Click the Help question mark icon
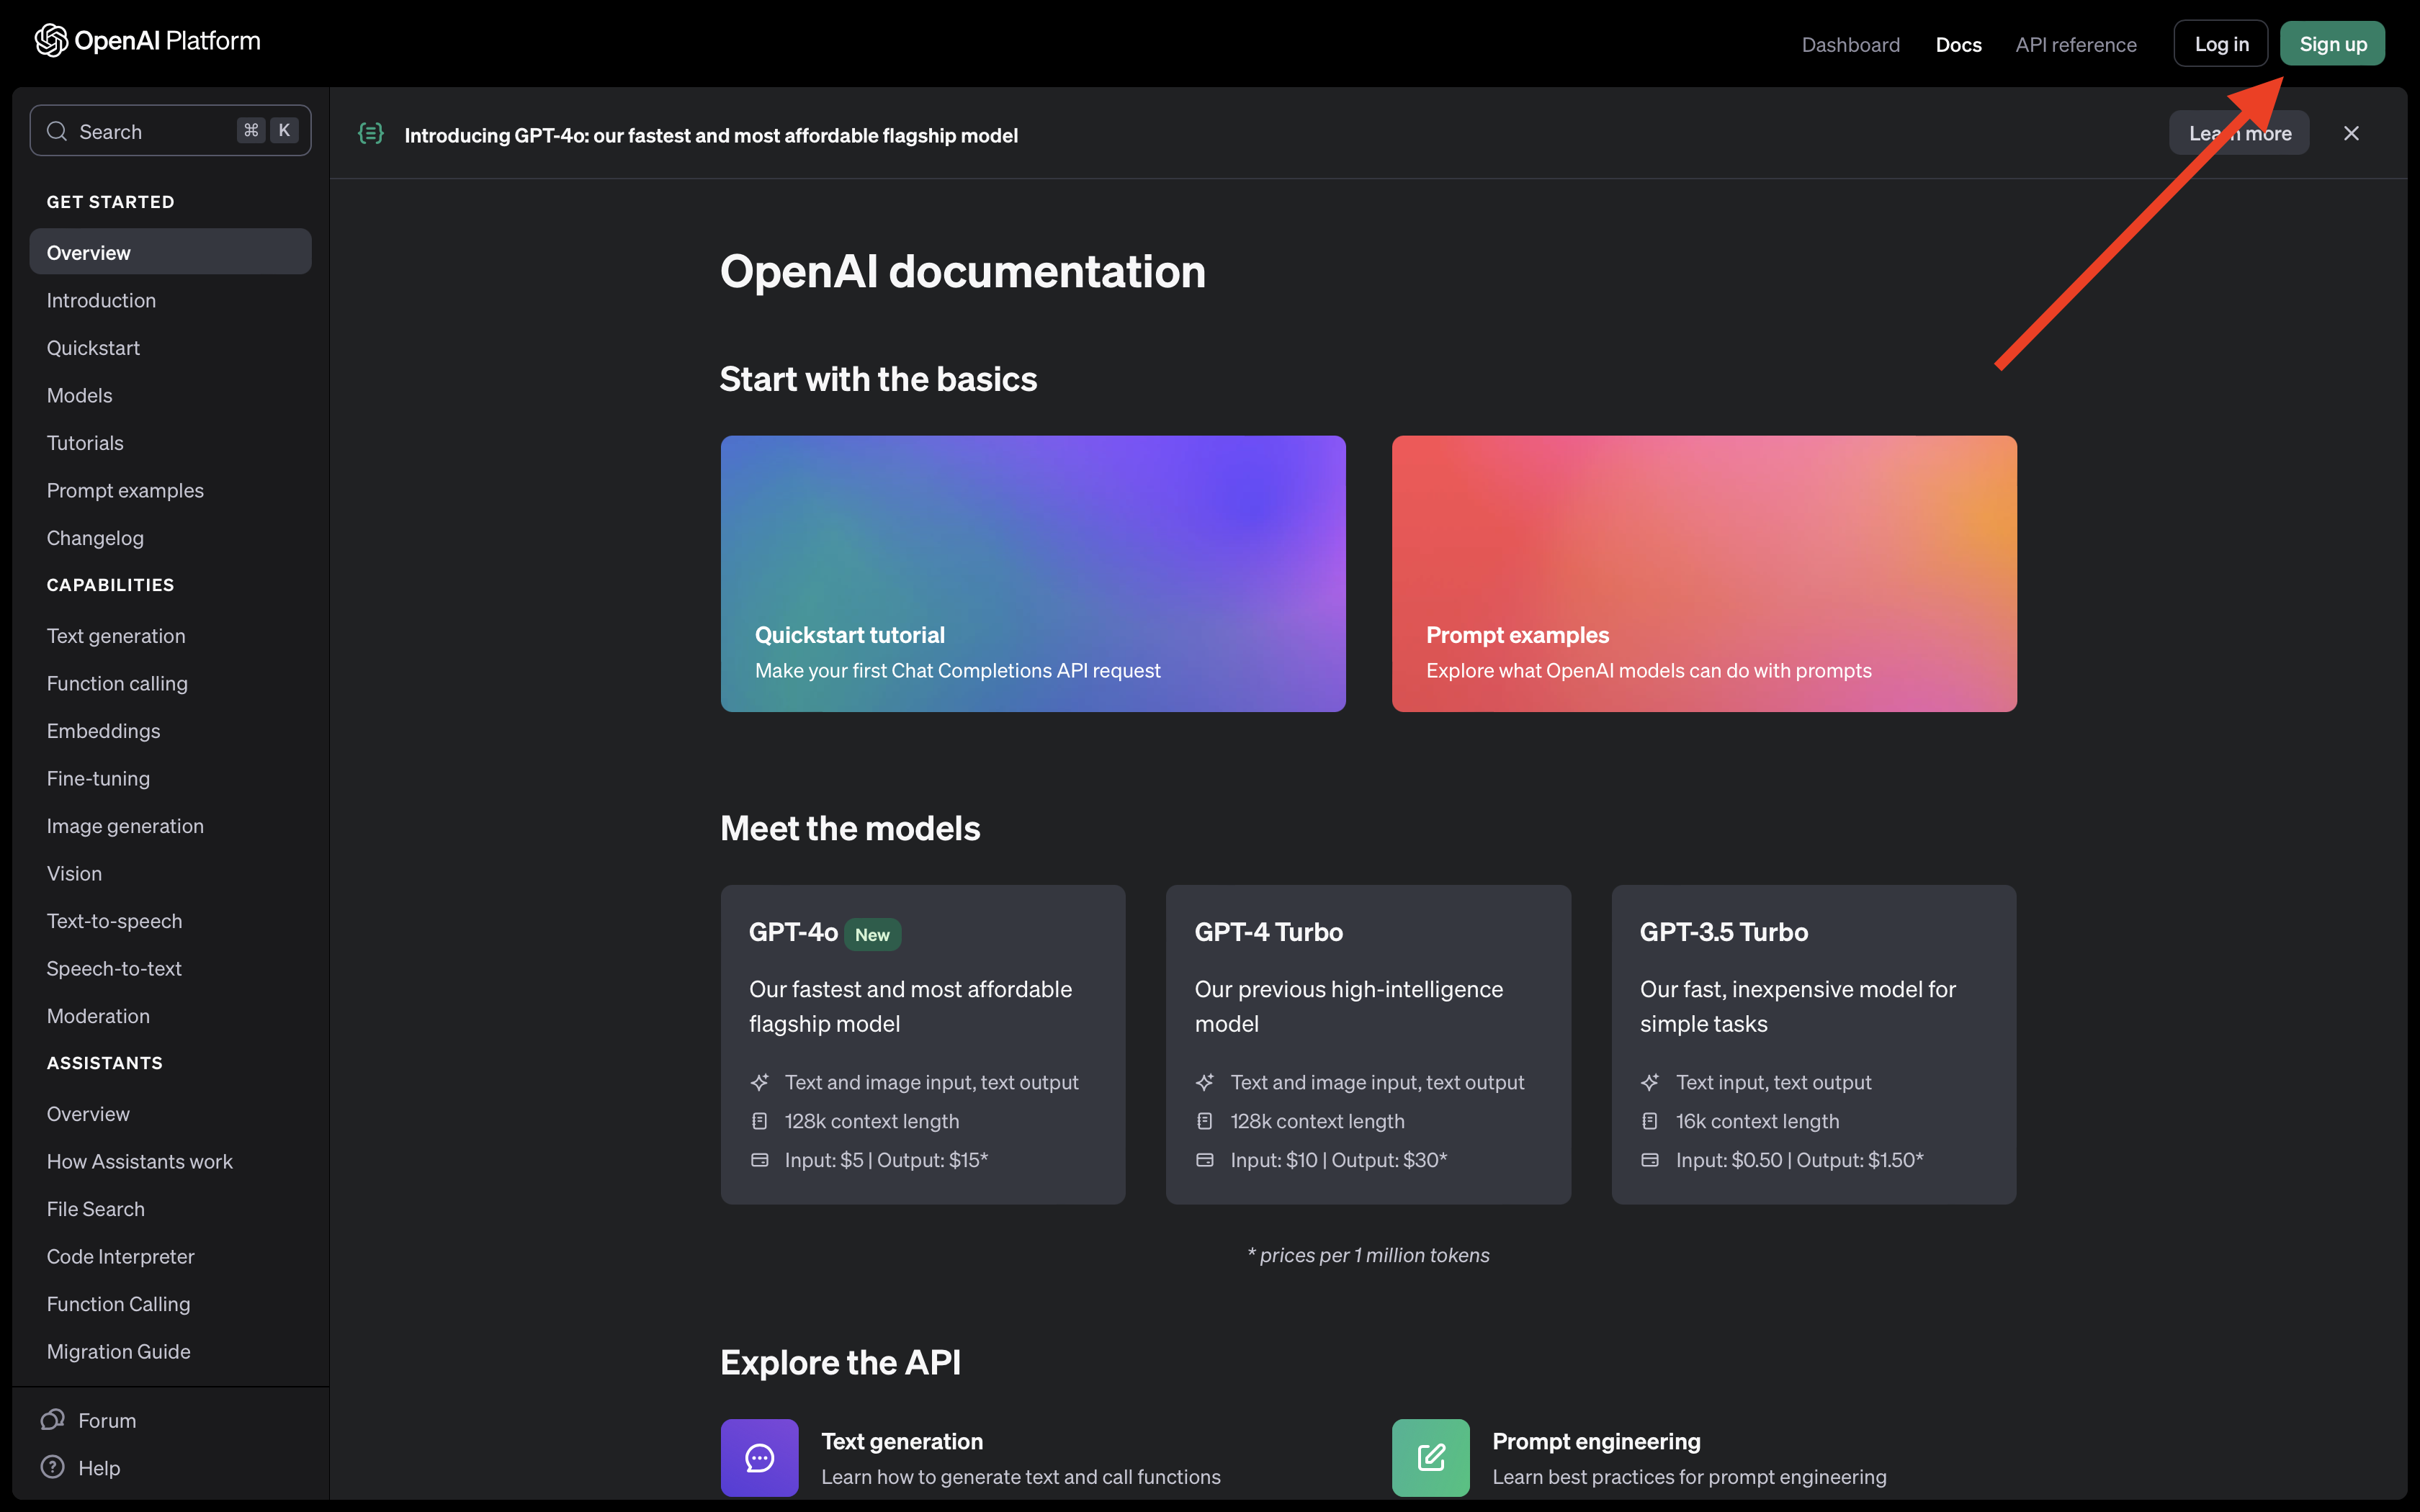 click(x=52, y=1467)
